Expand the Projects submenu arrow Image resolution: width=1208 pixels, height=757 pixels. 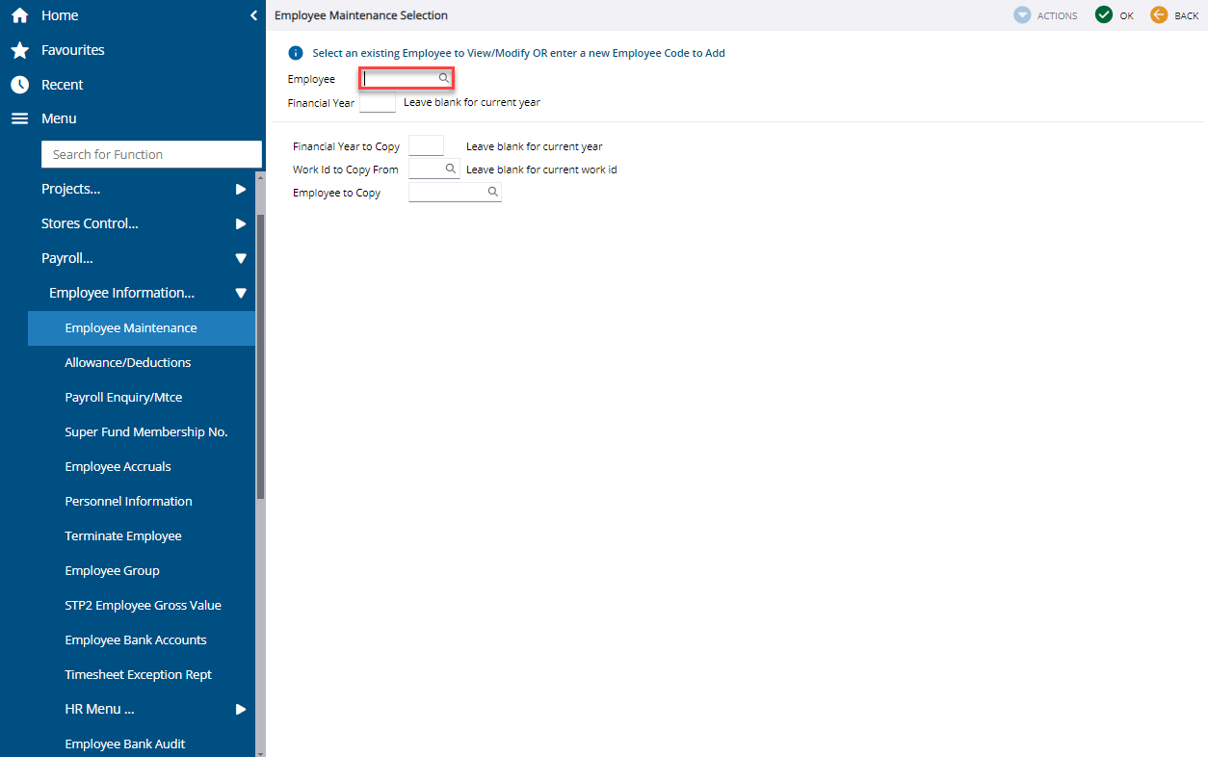(241, 189)
